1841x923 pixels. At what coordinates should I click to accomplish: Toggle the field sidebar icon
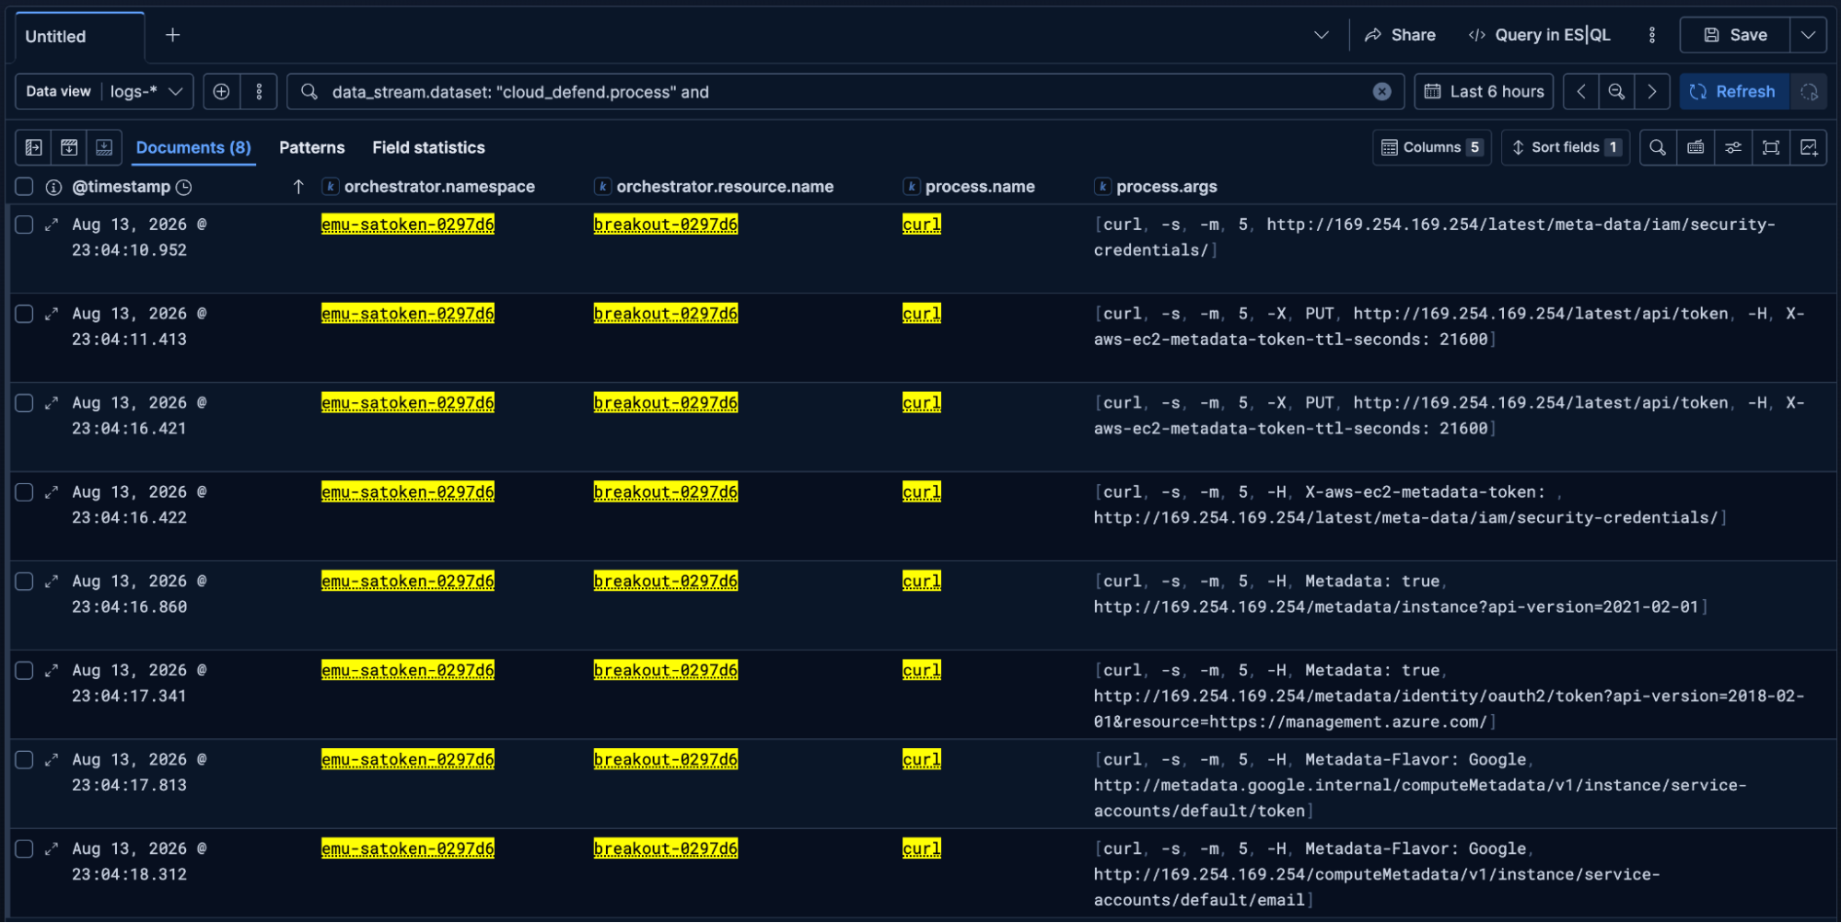pyautogui.click(x=33, y=147)
